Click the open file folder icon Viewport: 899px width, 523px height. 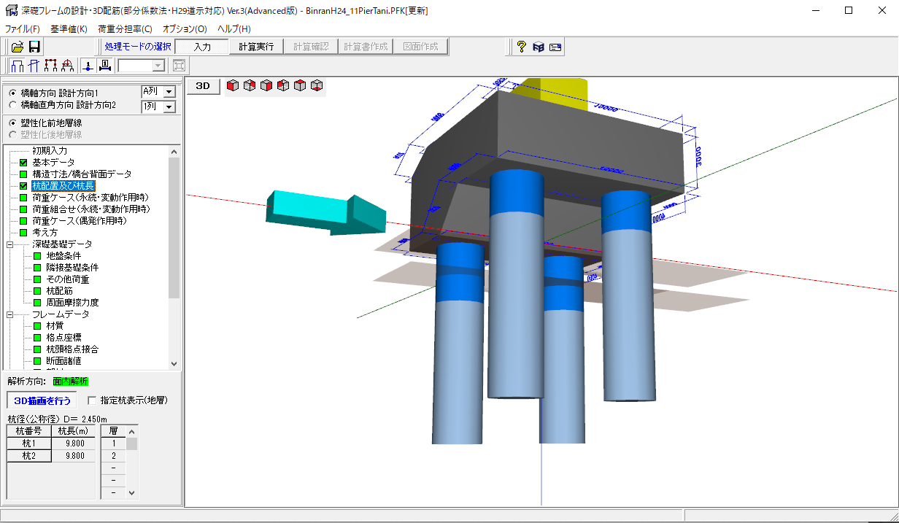pyautogui.click(x=18, y=47)
